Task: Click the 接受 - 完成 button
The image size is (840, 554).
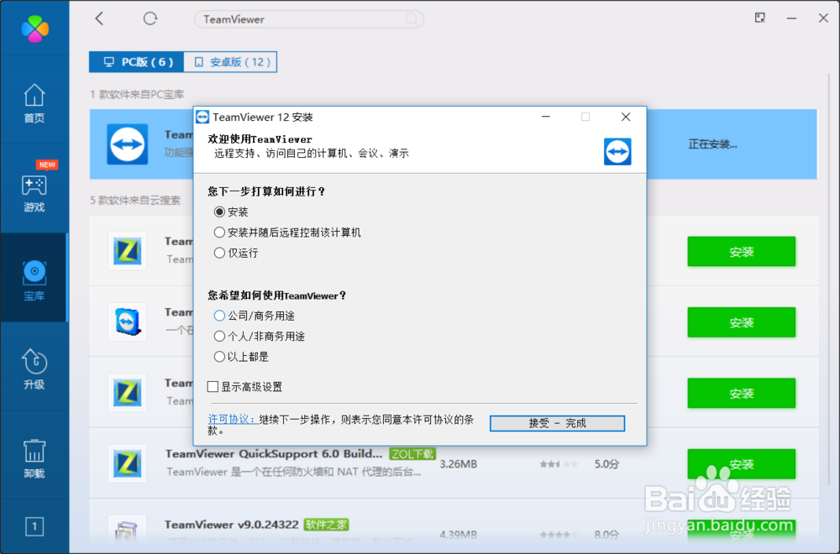Action: (557, 423)
